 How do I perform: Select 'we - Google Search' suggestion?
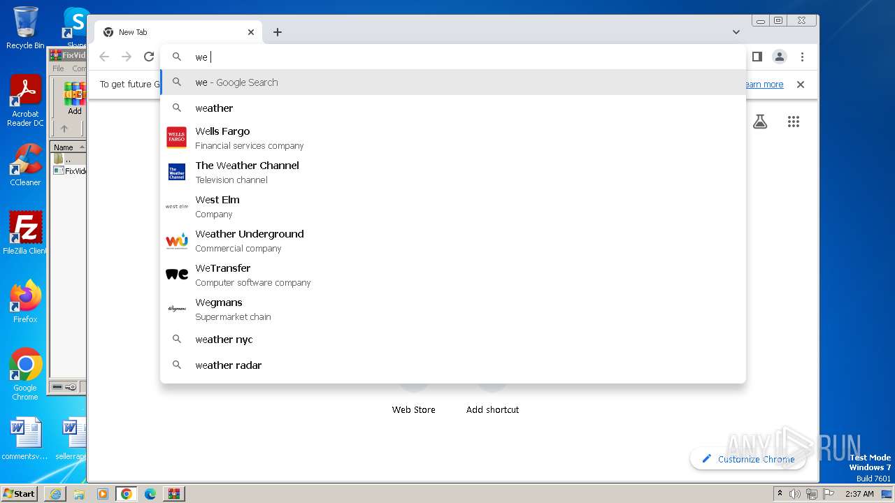453,82
